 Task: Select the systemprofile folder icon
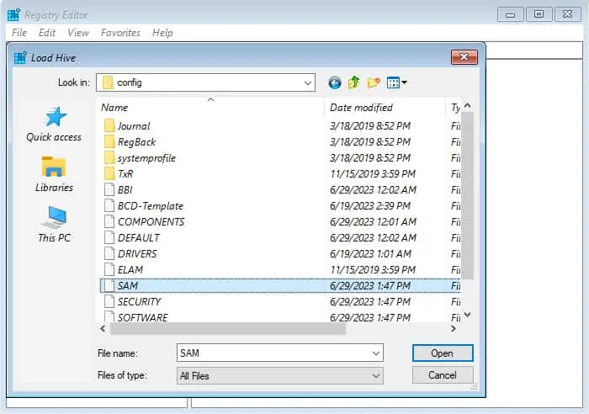click(109, 158)
